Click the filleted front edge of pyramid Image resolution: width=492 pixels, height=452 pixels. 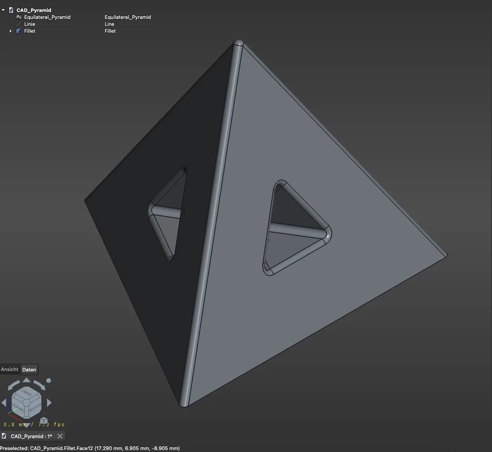click(212, 223)
